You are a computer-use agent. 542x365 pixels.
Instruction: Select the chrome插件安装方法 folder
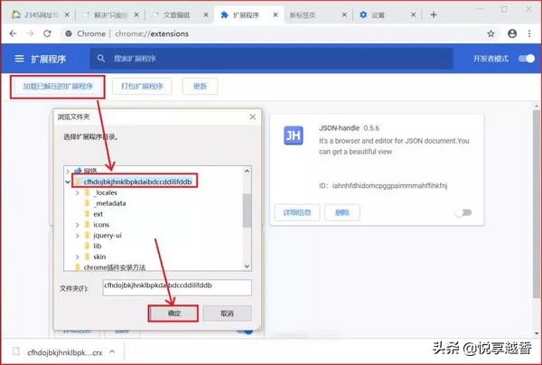(x=115, y=267)
